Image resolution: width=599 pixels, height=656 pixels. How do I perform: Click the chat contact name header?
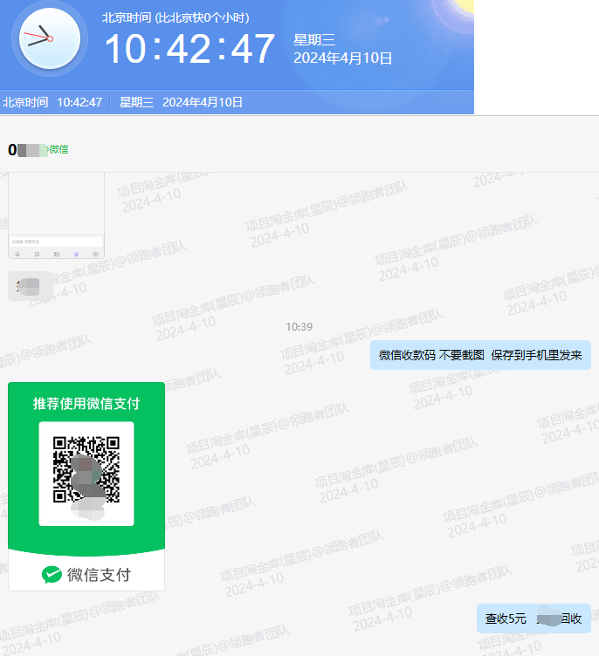(28, 150)
